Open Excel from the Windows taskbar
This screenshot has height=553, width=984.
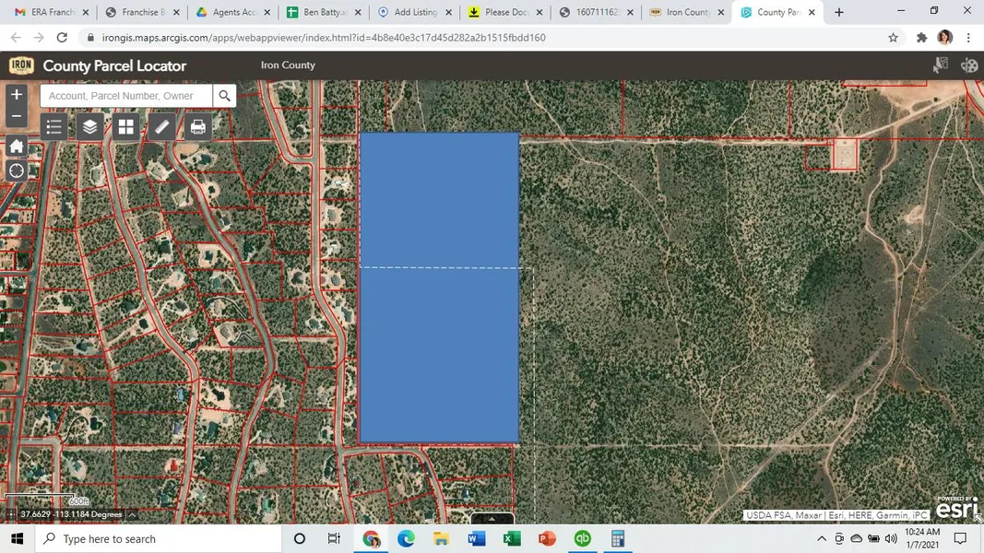click(x=512, y=538)
